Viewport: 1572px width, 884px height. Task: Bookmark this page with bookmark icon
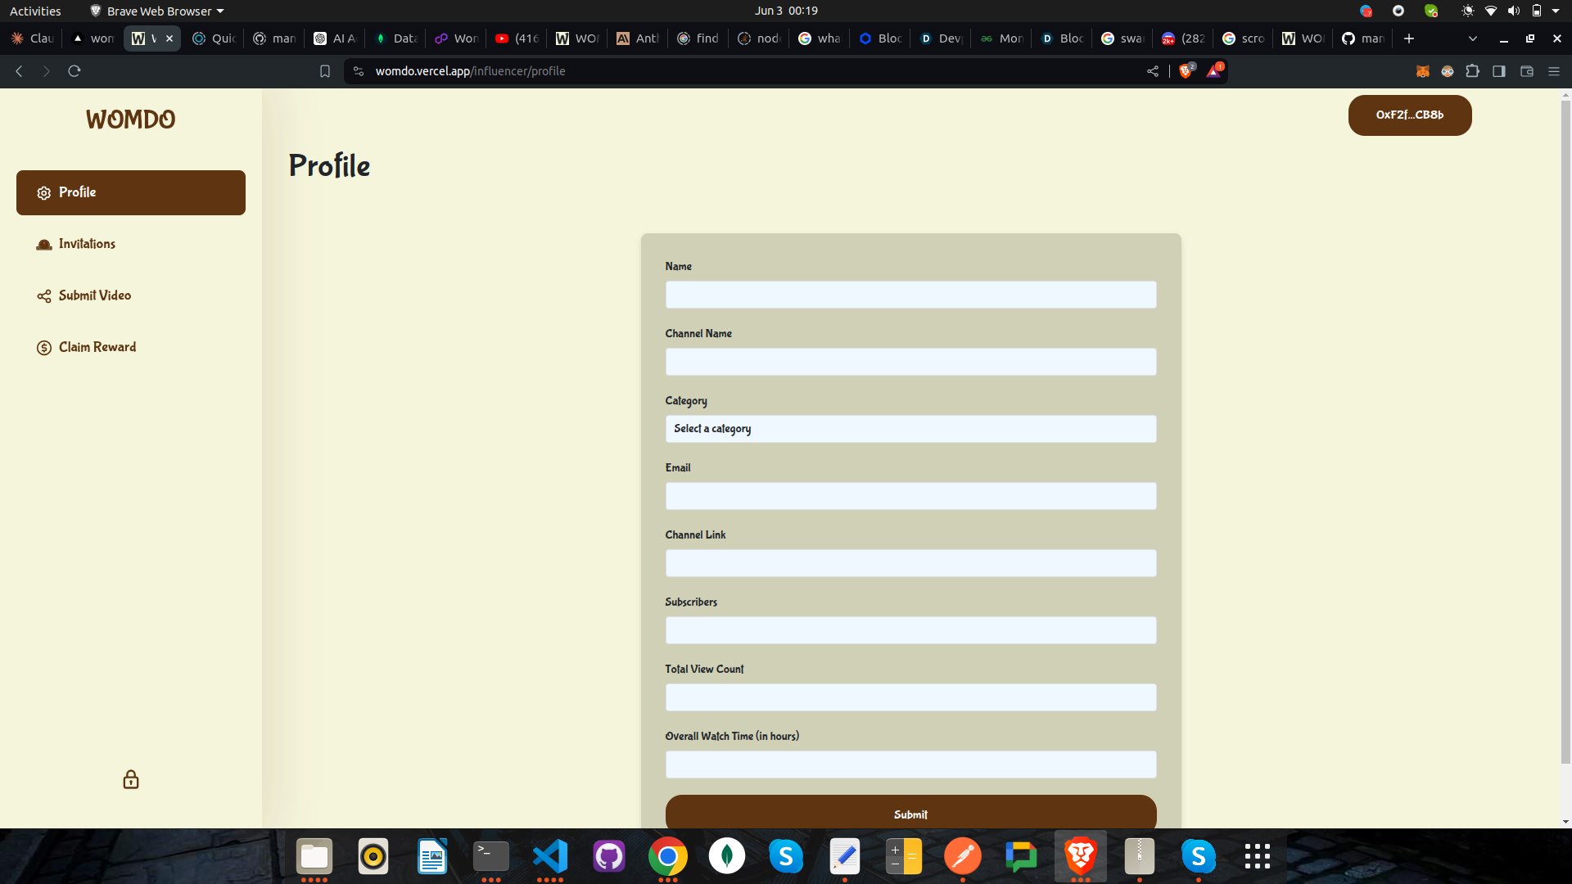325,71
